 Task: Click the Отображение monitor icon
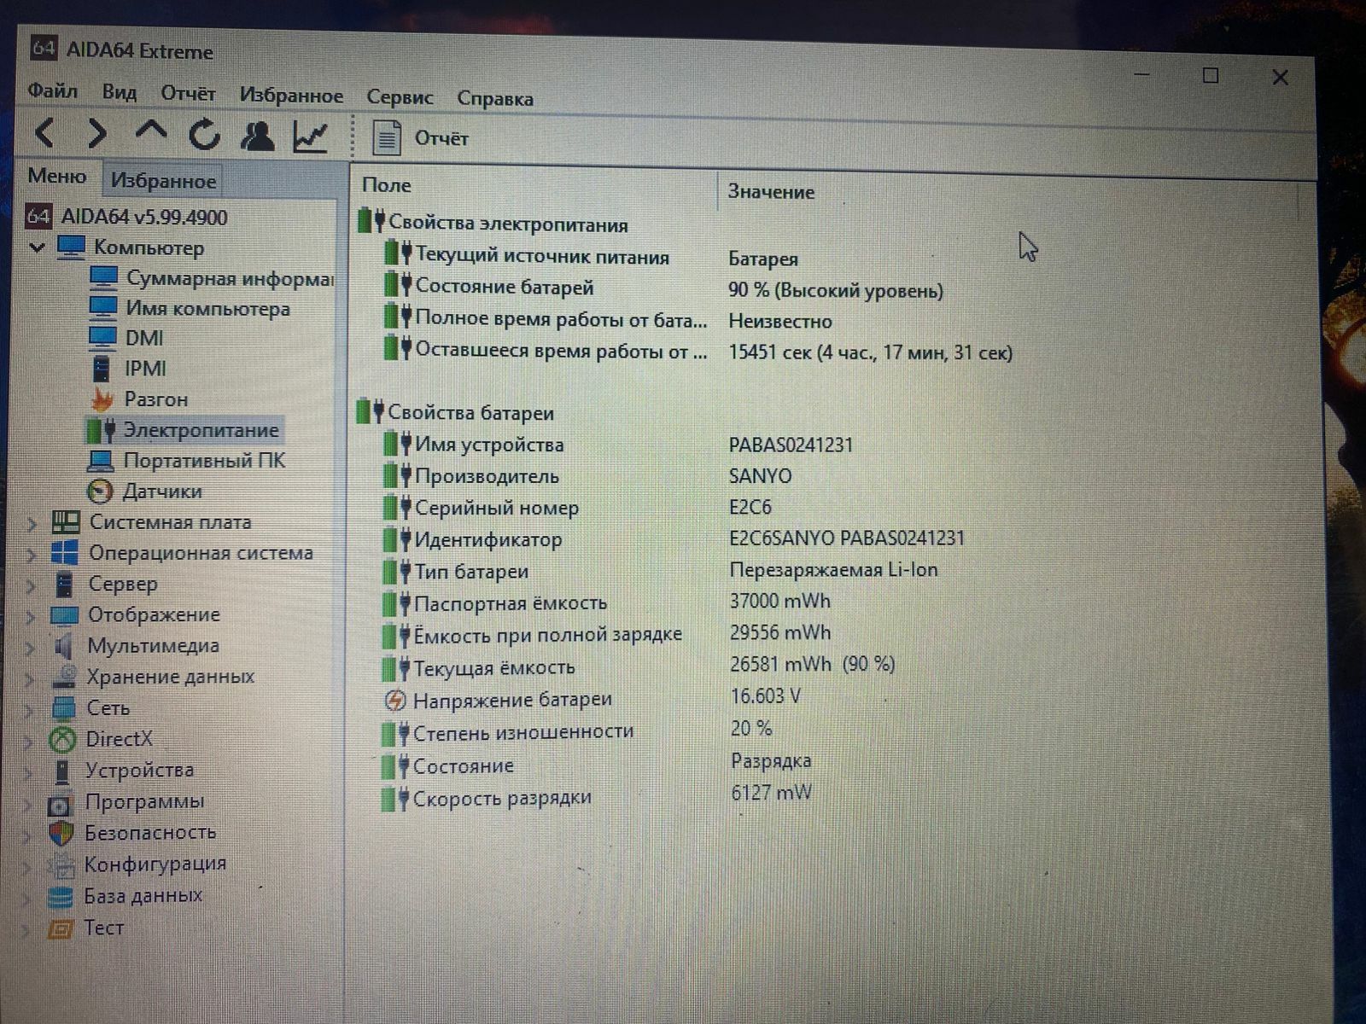(x=64, y=615)
